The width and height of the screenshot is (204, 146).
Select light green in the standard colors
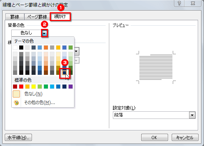40,86
